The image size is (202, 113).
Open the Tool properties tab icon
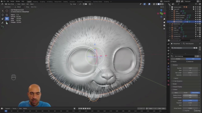[x=168, y=44]
